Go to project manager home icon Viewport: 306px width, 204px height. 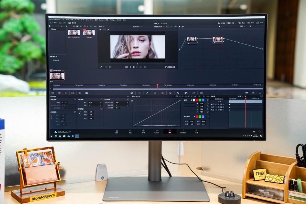pos(254,132)
